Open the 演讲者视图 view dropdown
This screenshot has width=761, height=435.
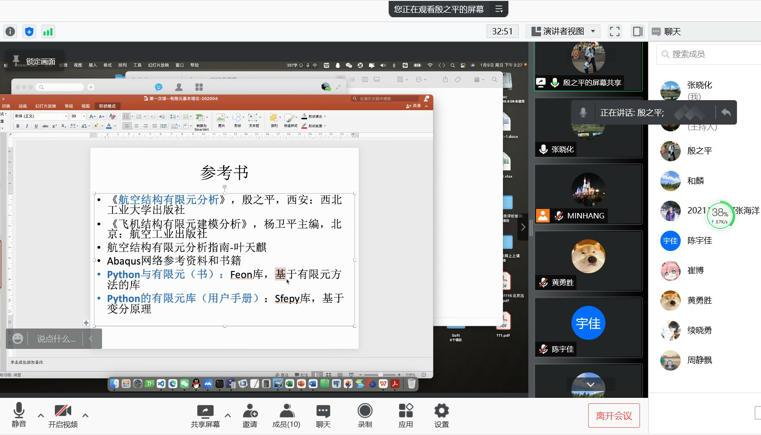click(x=563, y=32)
